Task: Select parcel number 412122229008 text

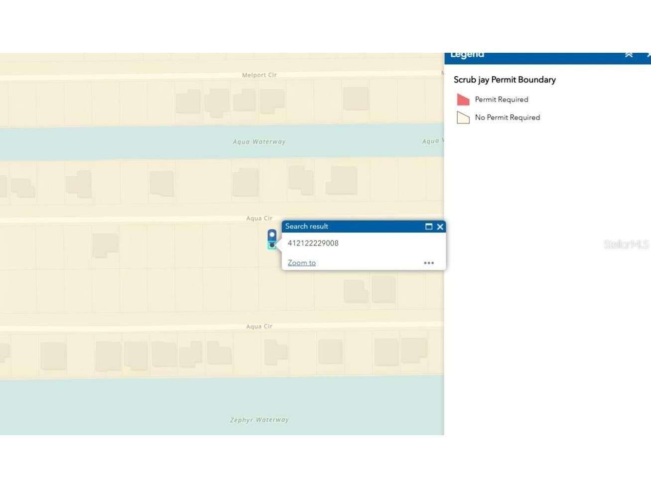Action: coord(313,243)
